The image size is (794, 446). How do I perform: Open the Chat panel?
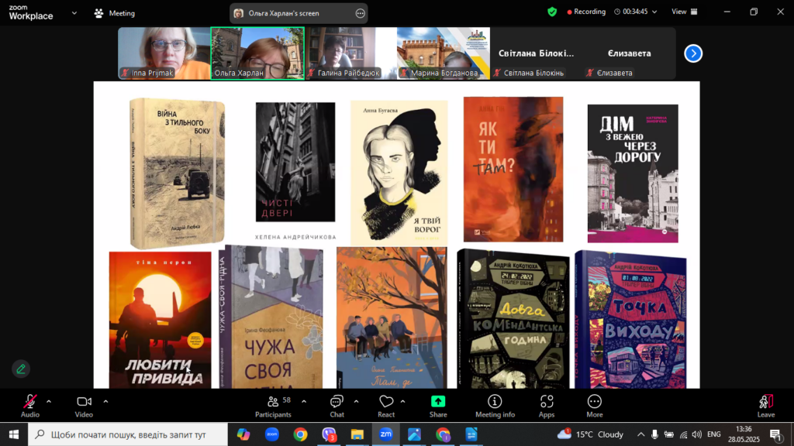click(337, 406)
